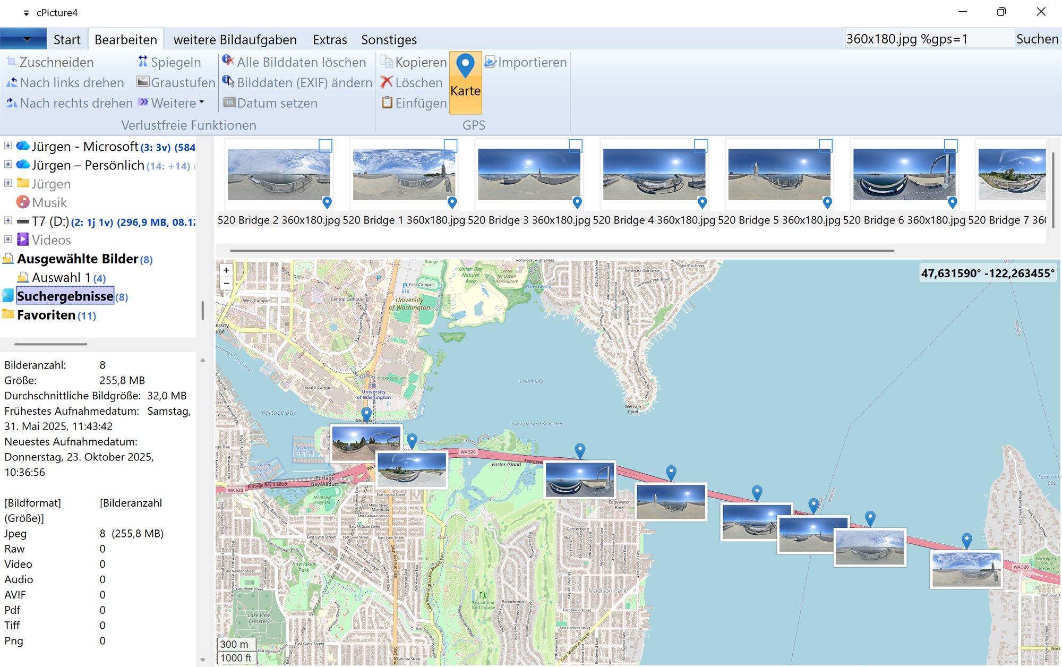Rotate image with Nach rechts drehen
Screen dimensions: 1062x667
coord(69,103)
